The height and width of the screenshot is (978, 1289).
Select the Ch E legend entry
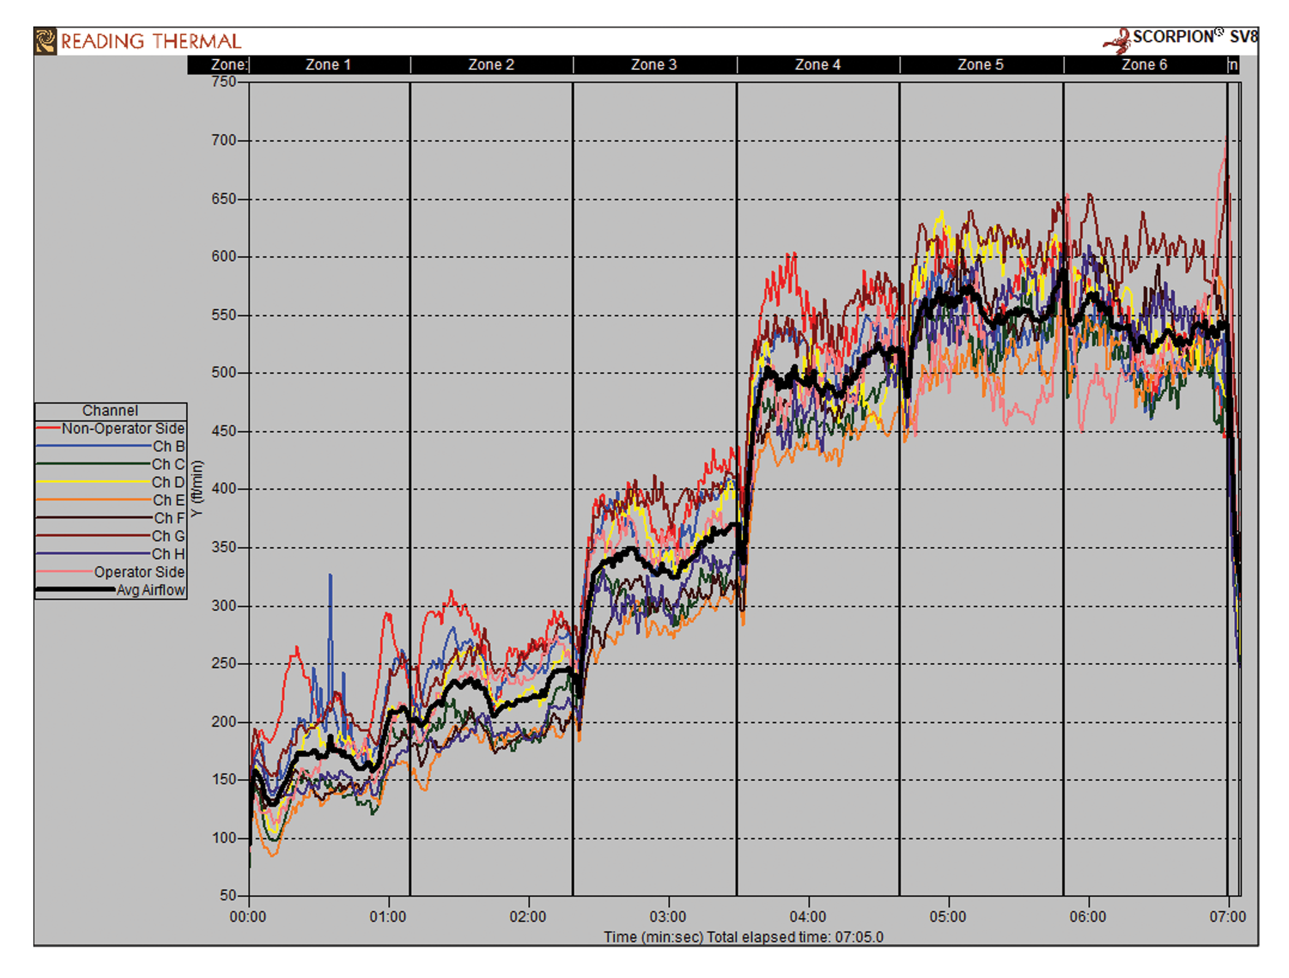click(111, 500)
